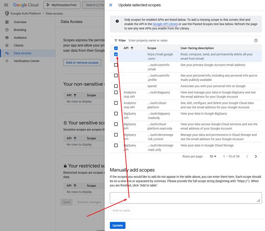Open the MySmarplaceTest project picker

click(62, 5)
